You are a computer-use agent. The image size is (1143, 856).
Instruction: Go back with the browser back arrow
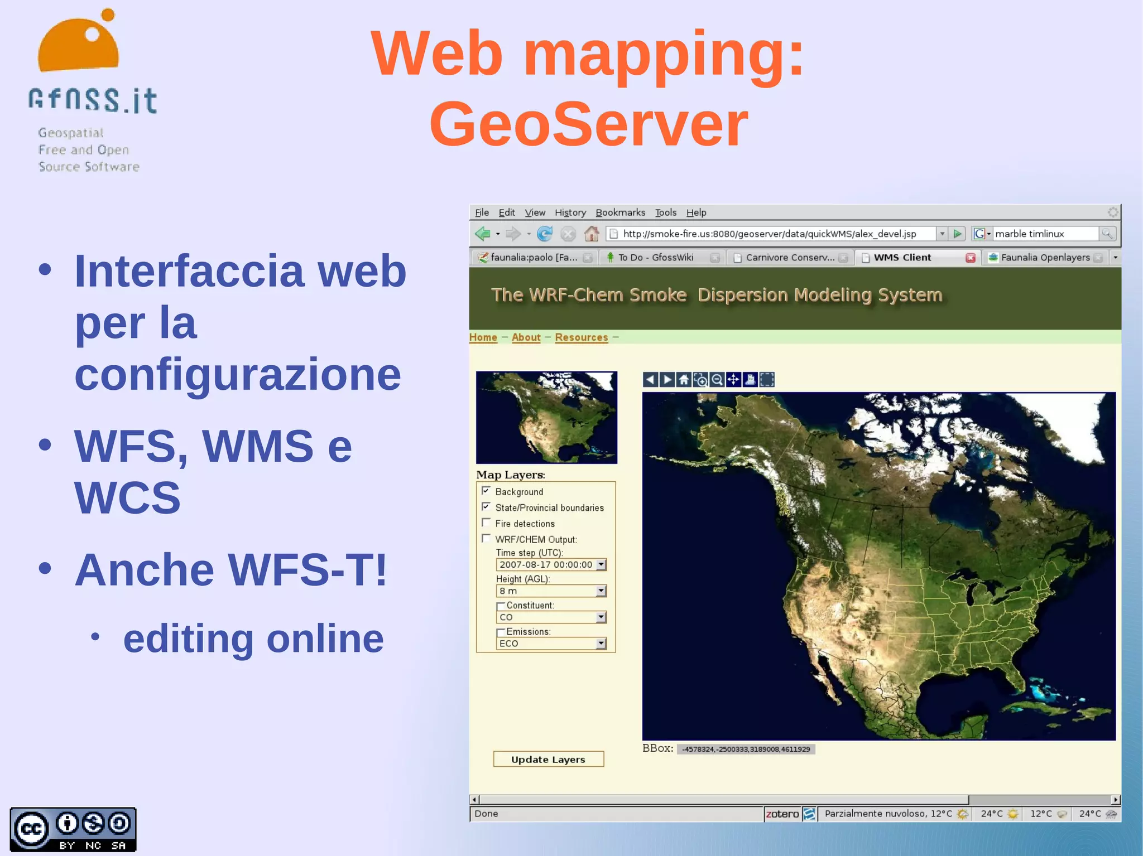click(x=483, y=234)
